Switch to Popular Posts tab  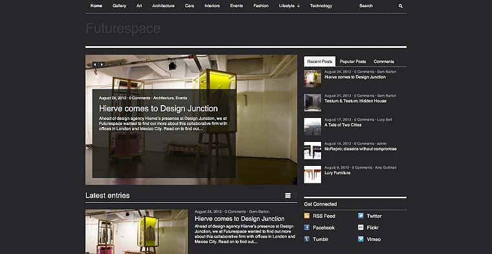point(353,62)
